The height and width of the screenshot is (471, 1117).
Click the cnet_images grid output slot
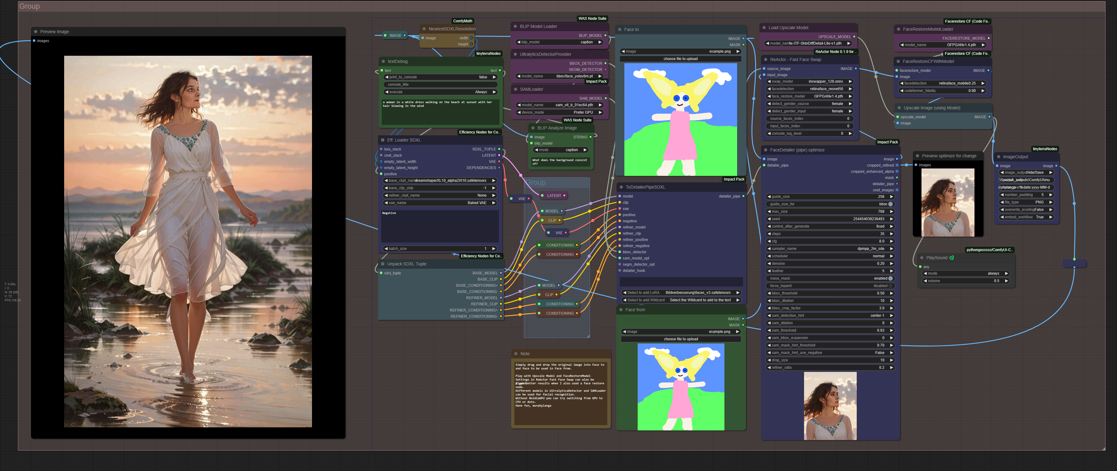[x=897, y=190]
